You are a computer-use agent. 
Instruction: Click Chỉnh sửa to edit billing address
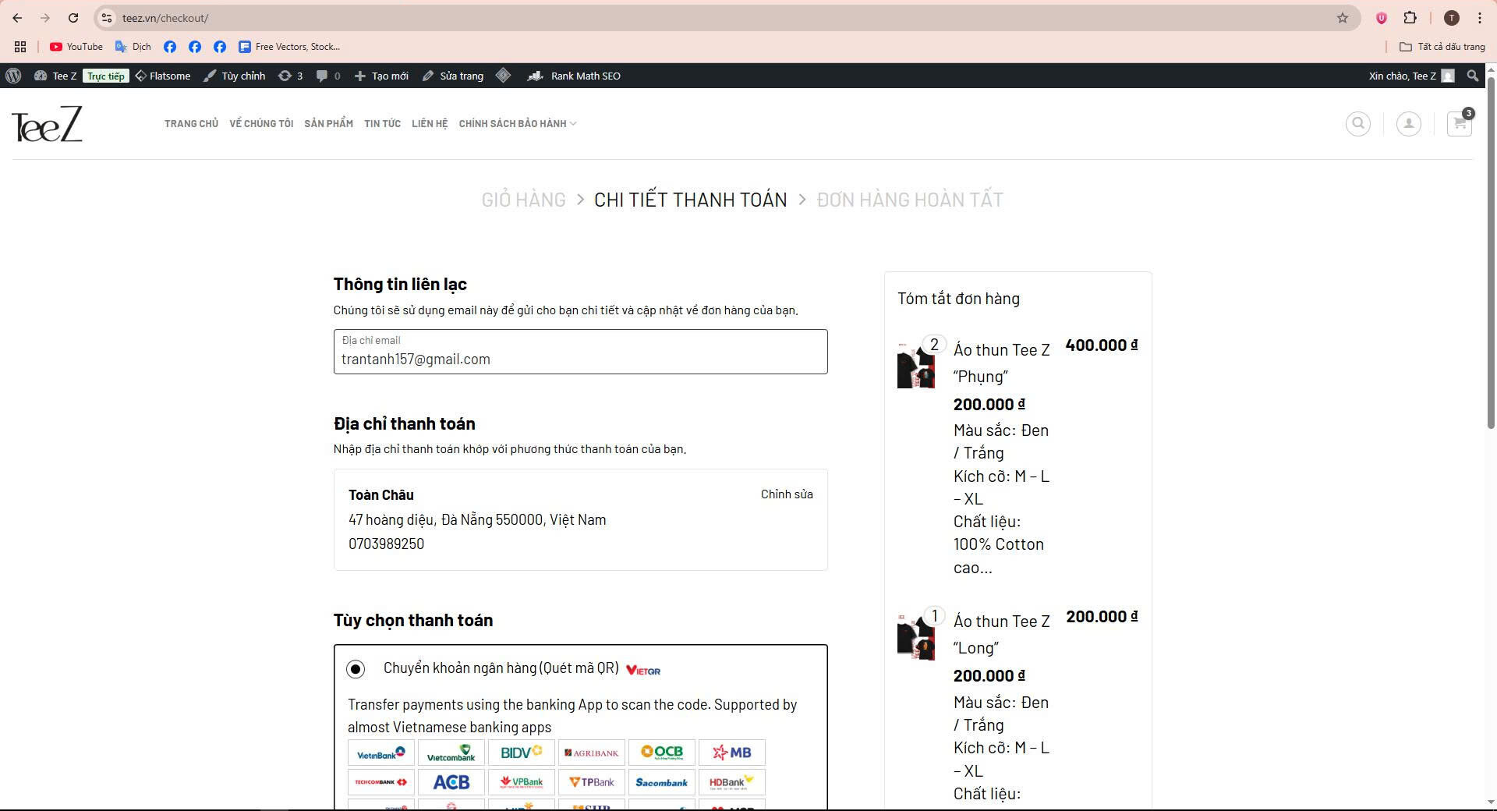(x=786, y=494)
